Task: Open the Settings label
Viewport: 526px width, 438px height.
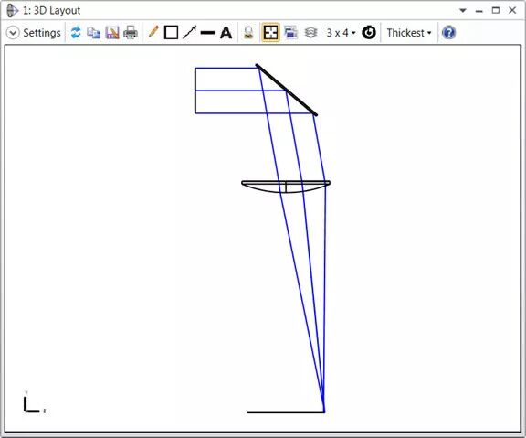Action: 42,33
